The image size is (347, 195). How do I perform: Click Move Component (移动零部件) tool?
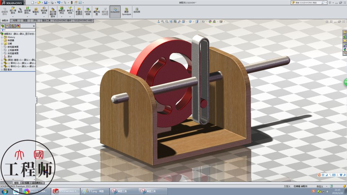44,11
